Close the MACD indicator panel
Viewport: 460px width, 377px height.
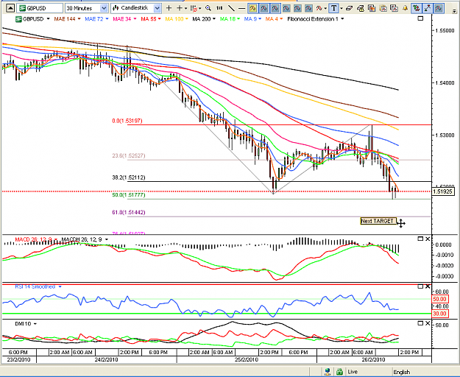point(428,239)
